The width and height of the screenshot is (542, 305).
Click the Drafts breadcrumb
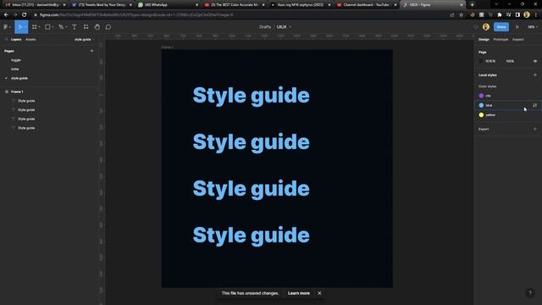pyautogui.click(x=265, y=26)
